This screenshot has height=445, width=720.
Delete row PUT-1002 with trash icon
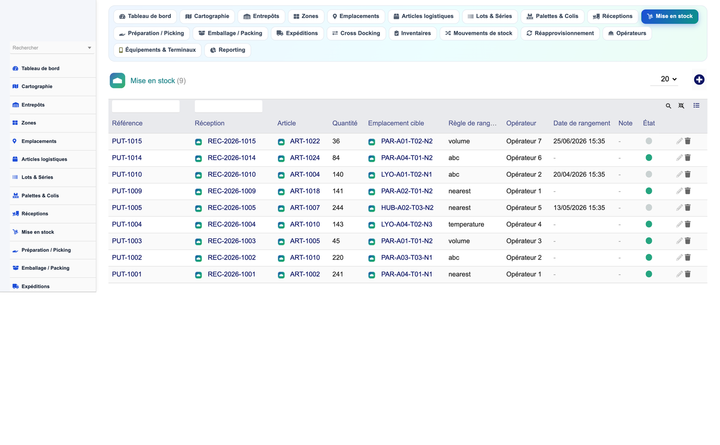688,257
